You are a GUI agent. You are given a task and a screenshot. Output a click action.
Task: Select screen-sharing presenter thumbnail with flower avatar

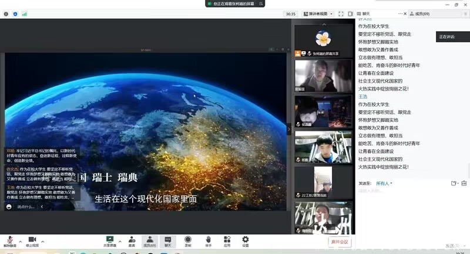click(x=323, y=40)
